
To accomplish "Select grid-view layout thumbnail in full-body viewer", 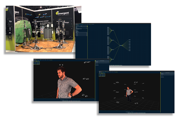I will tap(104, 75).
